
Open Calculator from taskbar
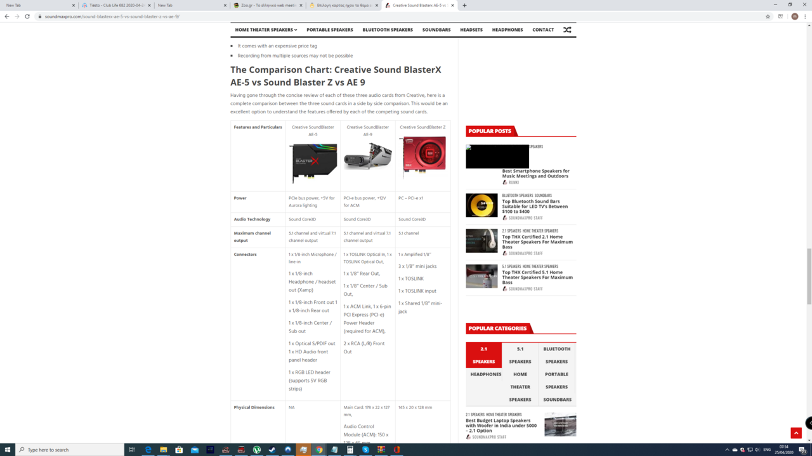[x=350, y=450]
